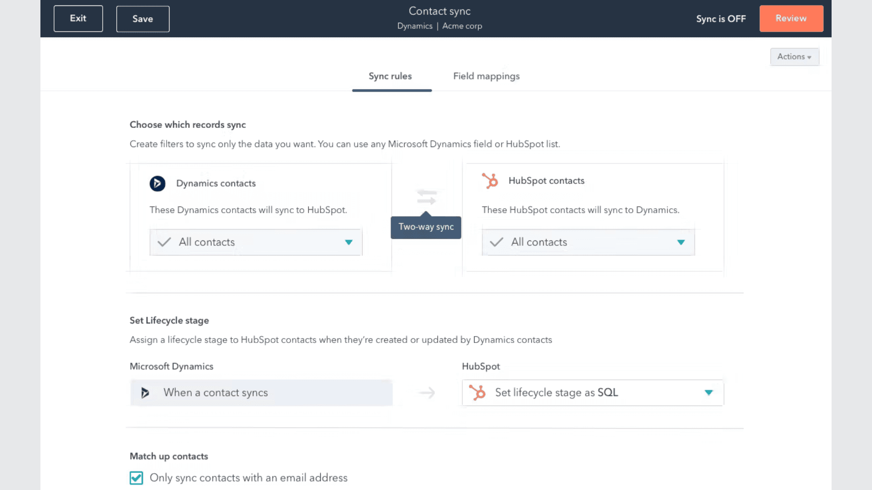
Task: Click the Dynamics logo icon beside Dynamics contacts
Action: [158, 183]
